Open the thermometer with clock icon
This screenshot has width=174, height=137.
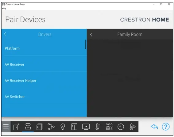(132, 127)
